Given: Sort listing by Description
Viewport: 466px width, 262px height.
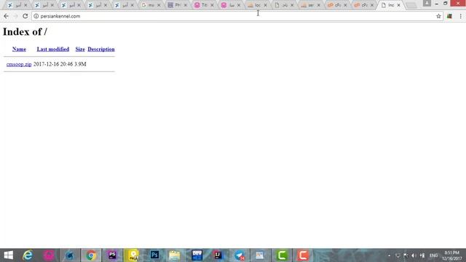Looking at the screenshot, I should 101,49.
